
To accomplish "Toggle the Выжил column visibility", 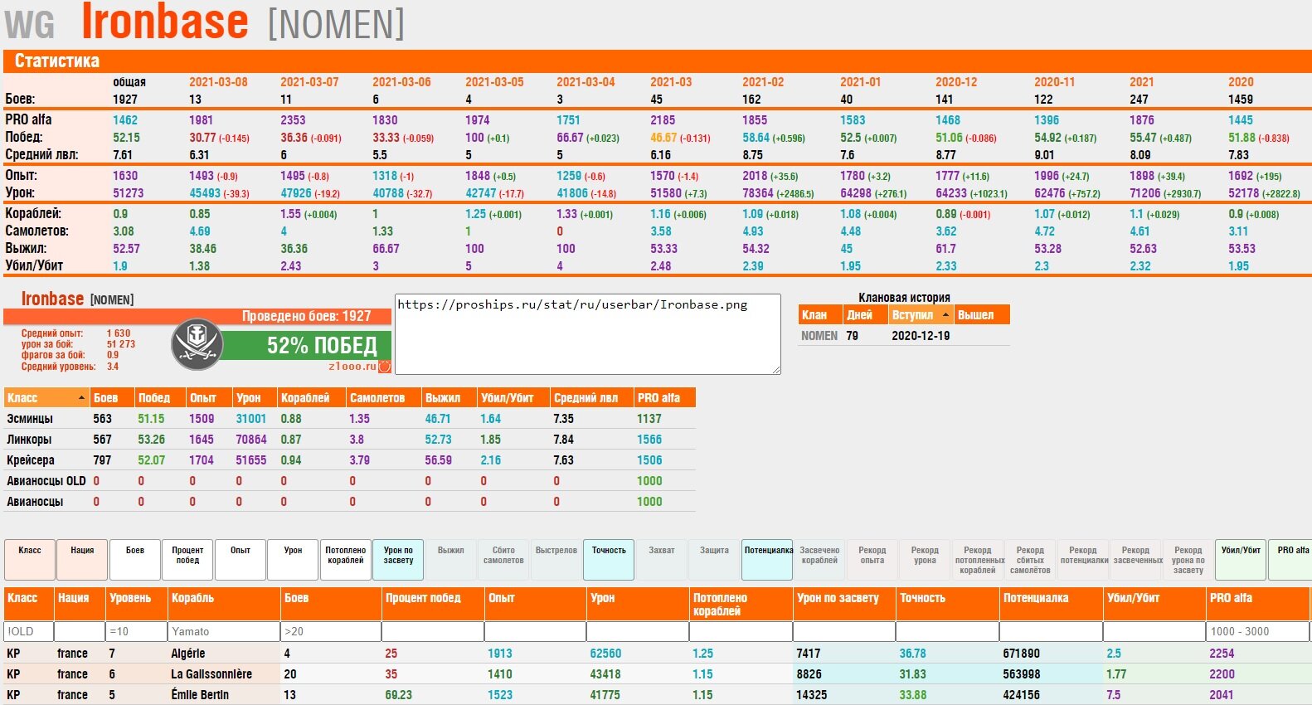I will [450, 560].
